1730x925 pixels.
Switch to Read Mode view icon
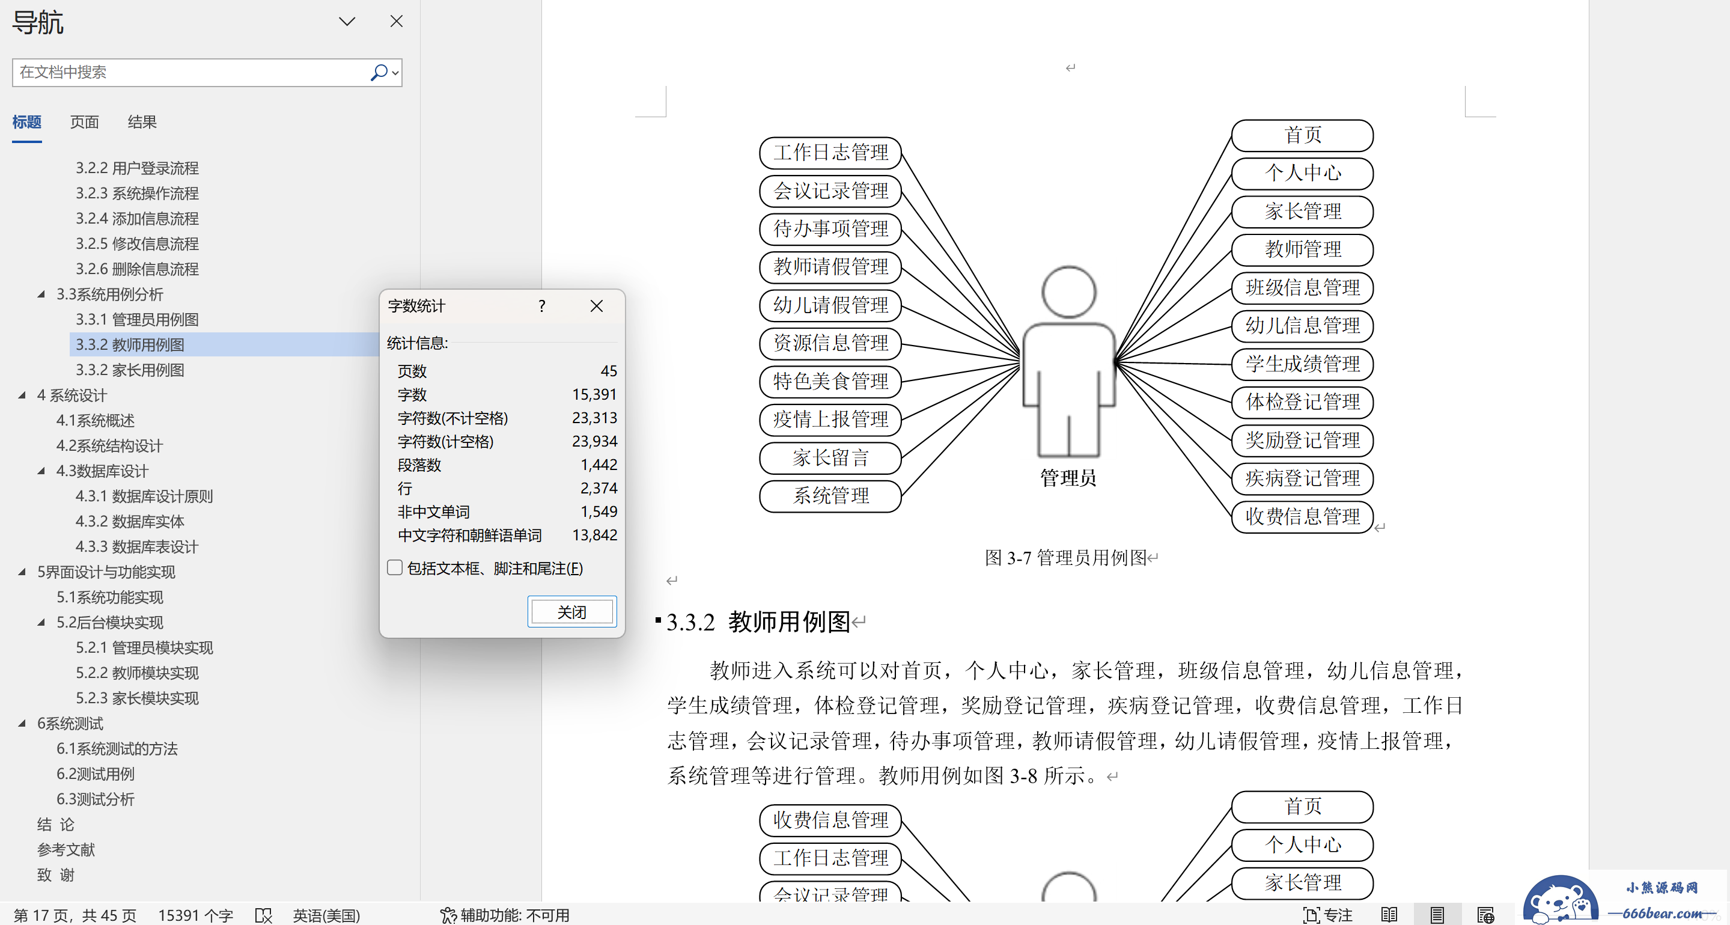(1389, 915)
